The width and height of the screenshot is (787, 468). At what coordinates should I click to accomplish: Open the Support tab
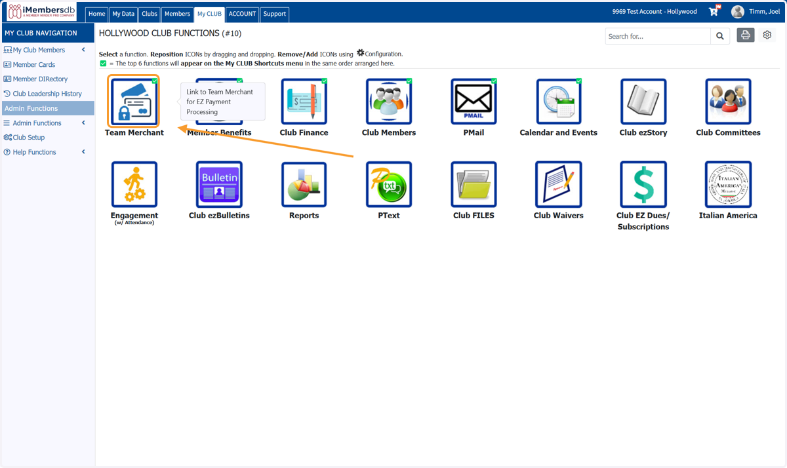[275, 14]
